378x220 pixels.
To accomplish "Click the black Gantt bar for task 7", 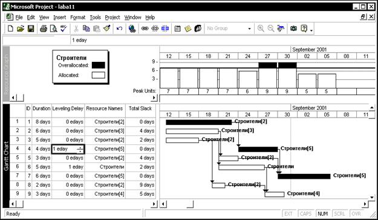I will pos(304,176).
